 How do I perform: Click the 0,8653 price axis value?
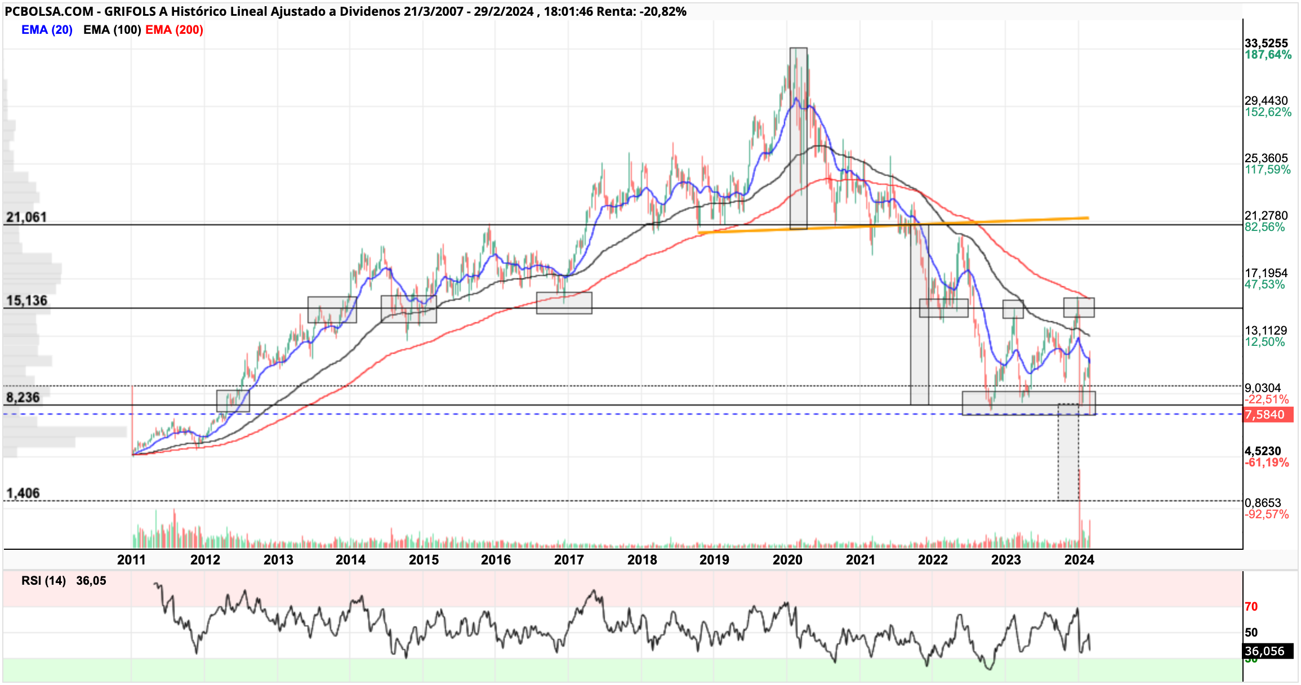coord(1263,503)
